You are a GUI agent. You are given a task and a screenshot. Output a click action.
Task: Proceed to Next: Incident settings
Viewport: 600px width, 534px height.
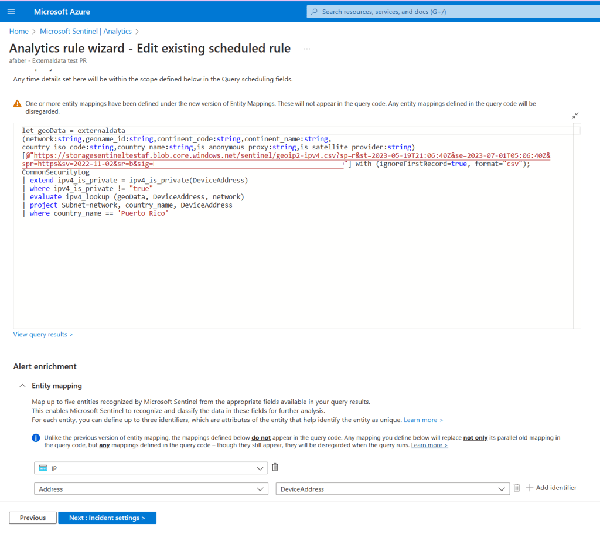point(107,518)
